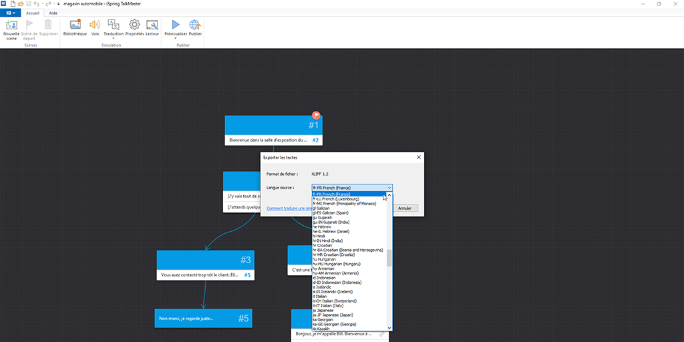Click the #5 link on scene #3 reply
The image size is (684, 342).
(x=247, y=275)
